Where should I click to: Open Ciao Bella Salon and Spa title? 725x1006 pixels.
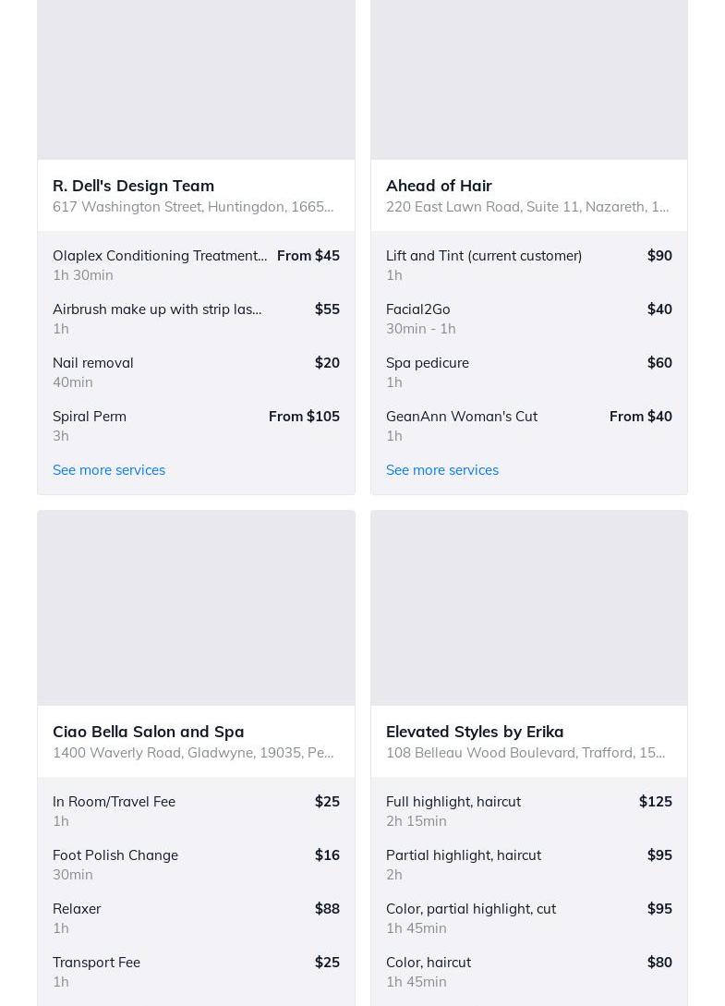pos(149,732)
